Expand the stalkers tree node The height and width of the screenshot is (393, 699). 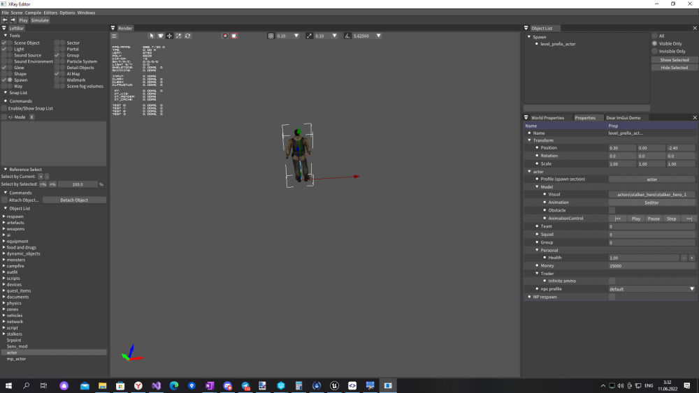click(4, 334)
